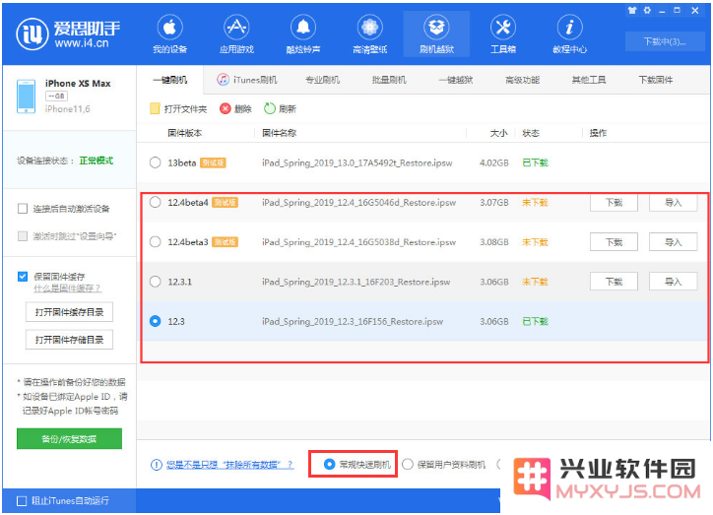Select the 13beta firmware radio button
The image size is (713, 515).
155,162
